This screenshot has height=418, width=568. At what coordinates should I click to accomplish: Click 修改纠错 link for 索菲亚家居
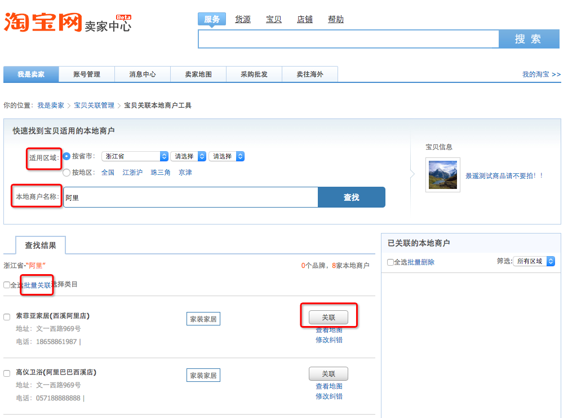click(x=329, y=340)
